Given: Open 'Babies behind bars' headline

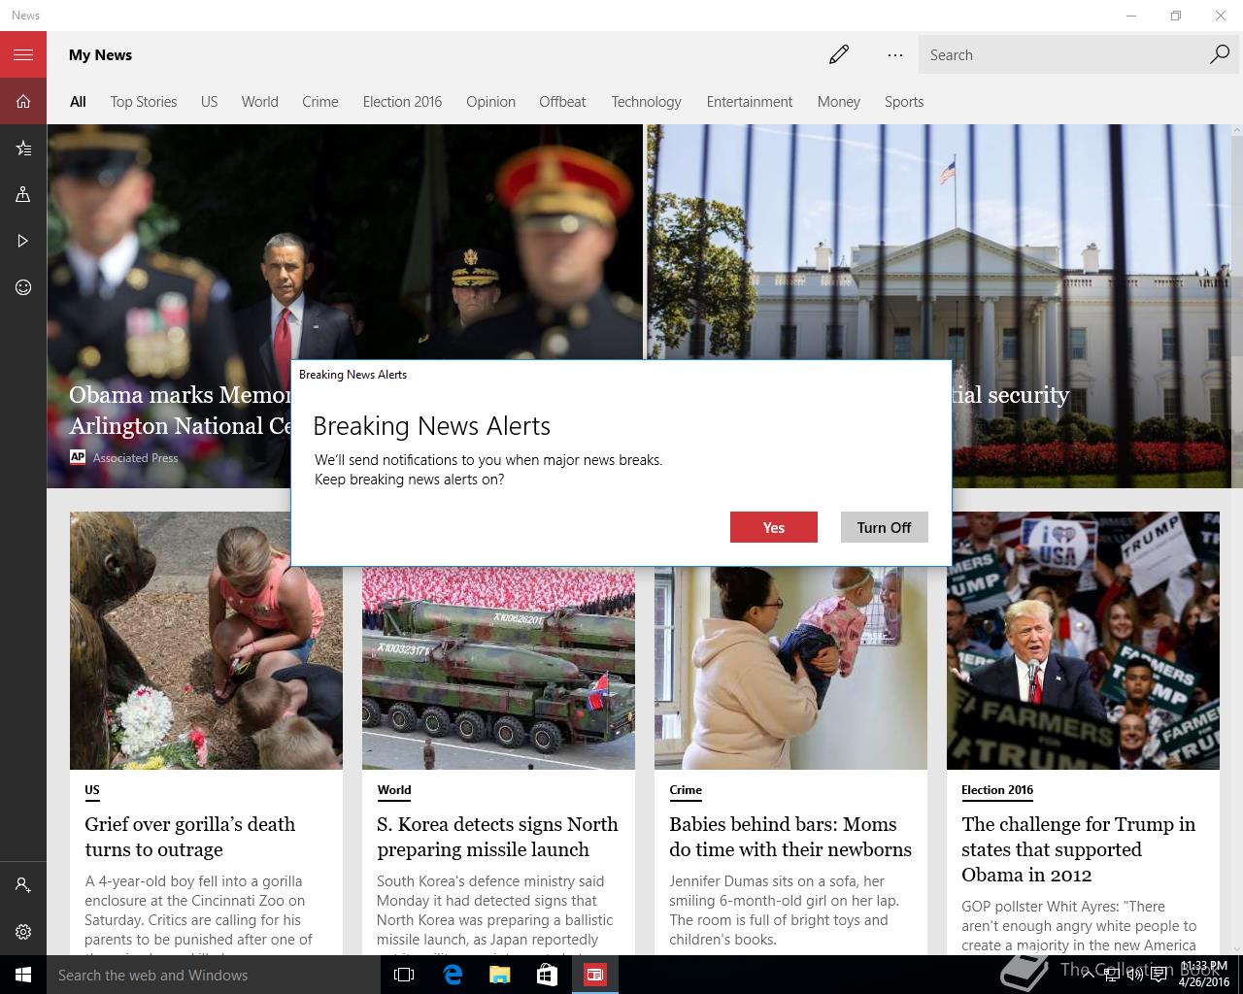Looking at the screenshot, I should coord(790,837).
